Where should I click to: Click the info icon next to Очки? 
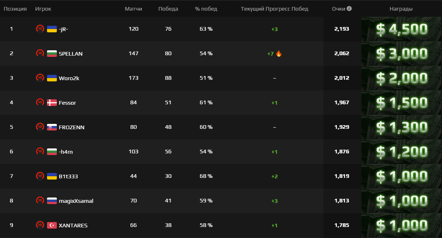tap(349, 9)
